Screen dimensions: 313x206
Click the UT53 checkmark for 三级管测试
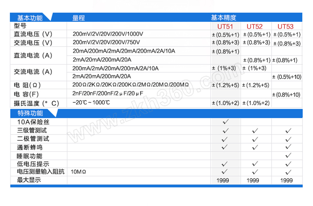[288, 131]
